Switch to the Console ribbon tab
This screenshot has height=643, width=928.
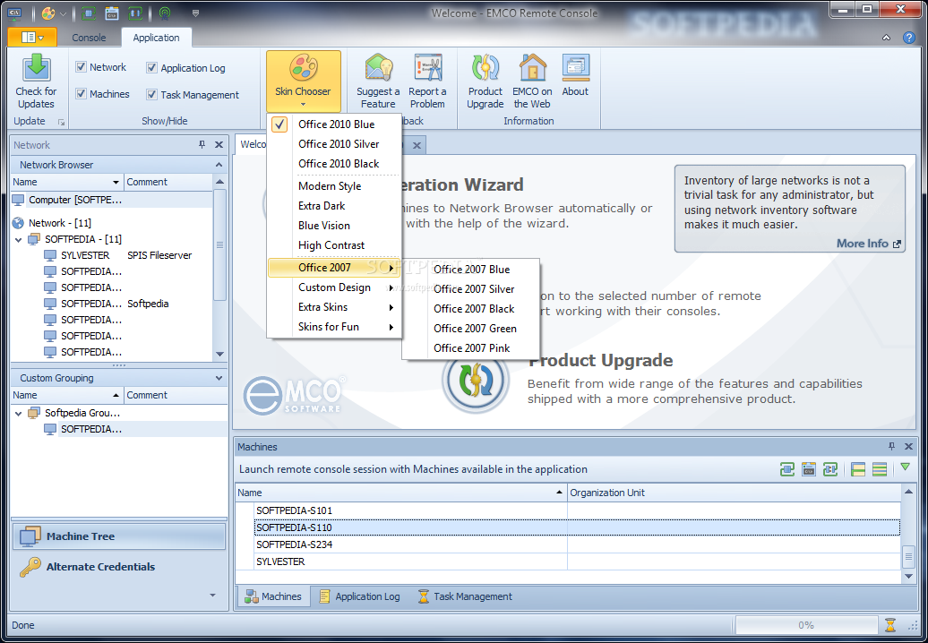89,38
